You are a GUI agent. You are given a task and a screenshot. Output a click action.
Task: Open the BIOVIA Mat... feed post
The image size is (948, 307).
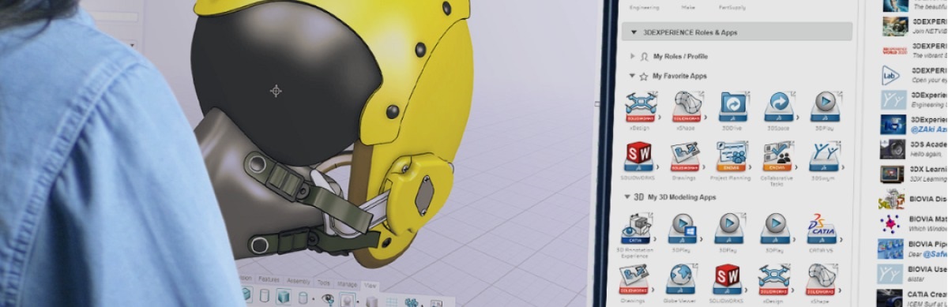(x=914, y=224)
